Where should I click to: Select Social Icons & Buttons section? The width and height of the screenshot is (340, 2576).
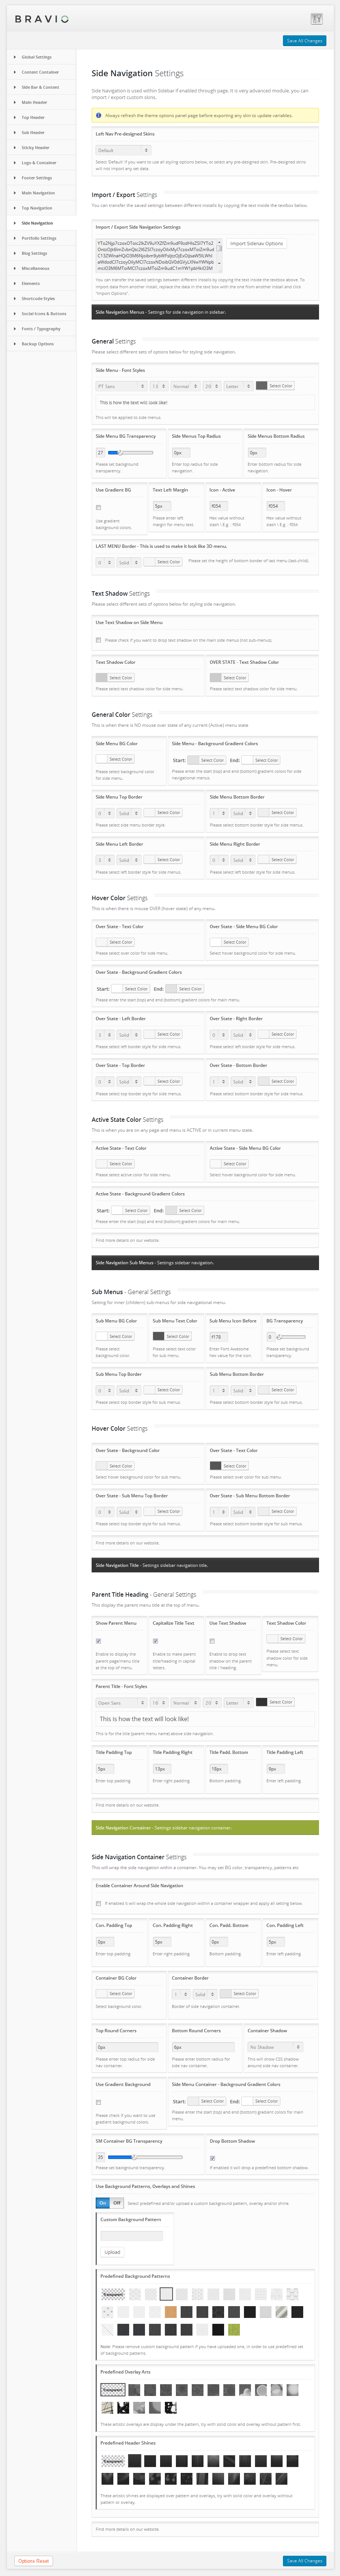[x=44, y=314]
